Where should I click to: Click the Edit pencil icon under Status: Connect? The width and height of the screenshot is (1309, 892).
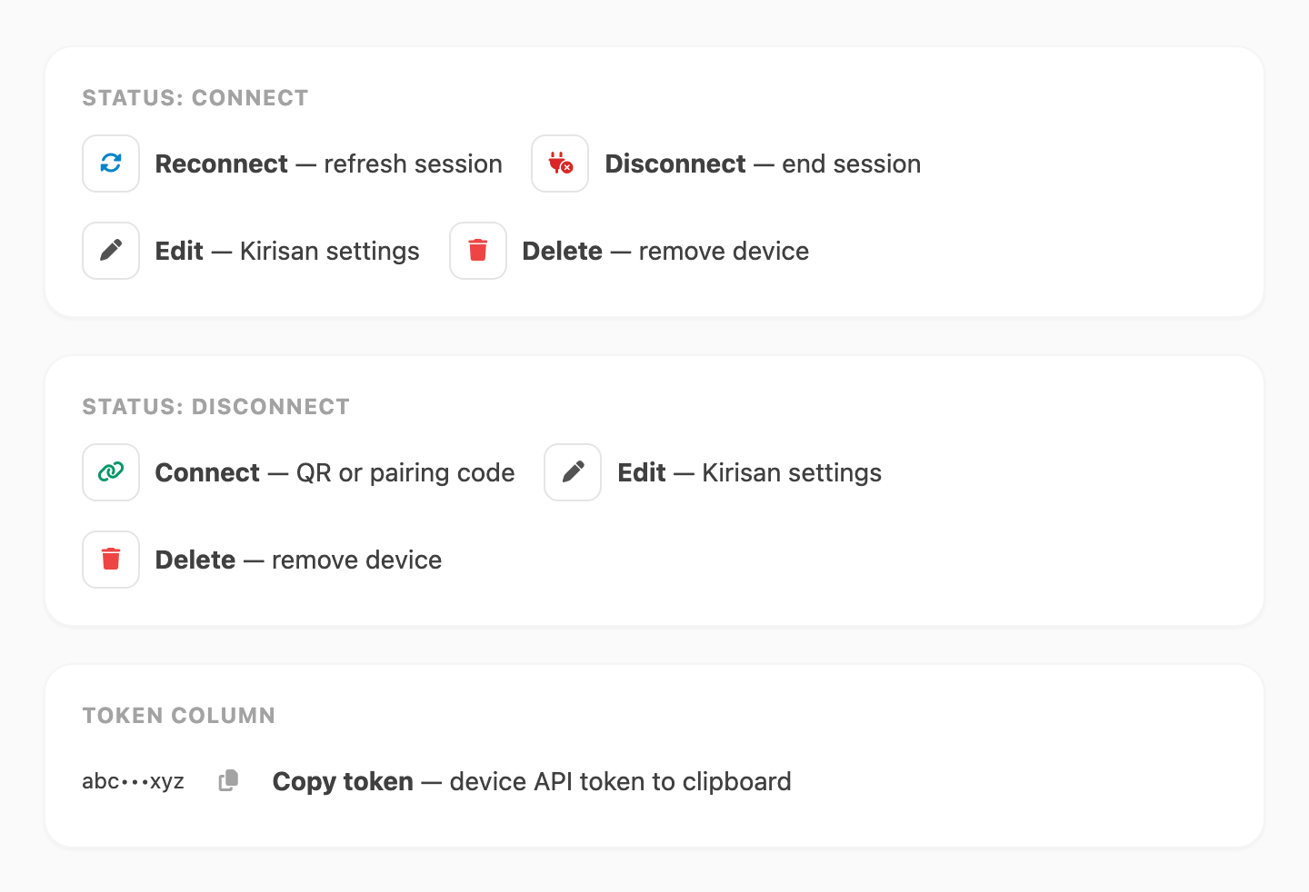click(x=111, y=251)
